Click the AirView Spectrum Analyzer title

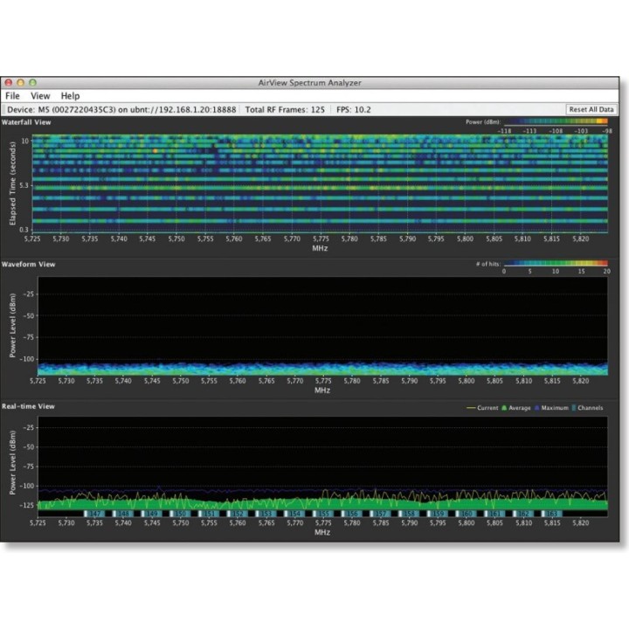pos(309,83)
